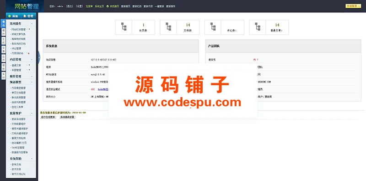Click the 系统错误修复 button
Image resolution: width=366 pixels, height=181 pixels.
pyautogui.click(x=67, y=117)
